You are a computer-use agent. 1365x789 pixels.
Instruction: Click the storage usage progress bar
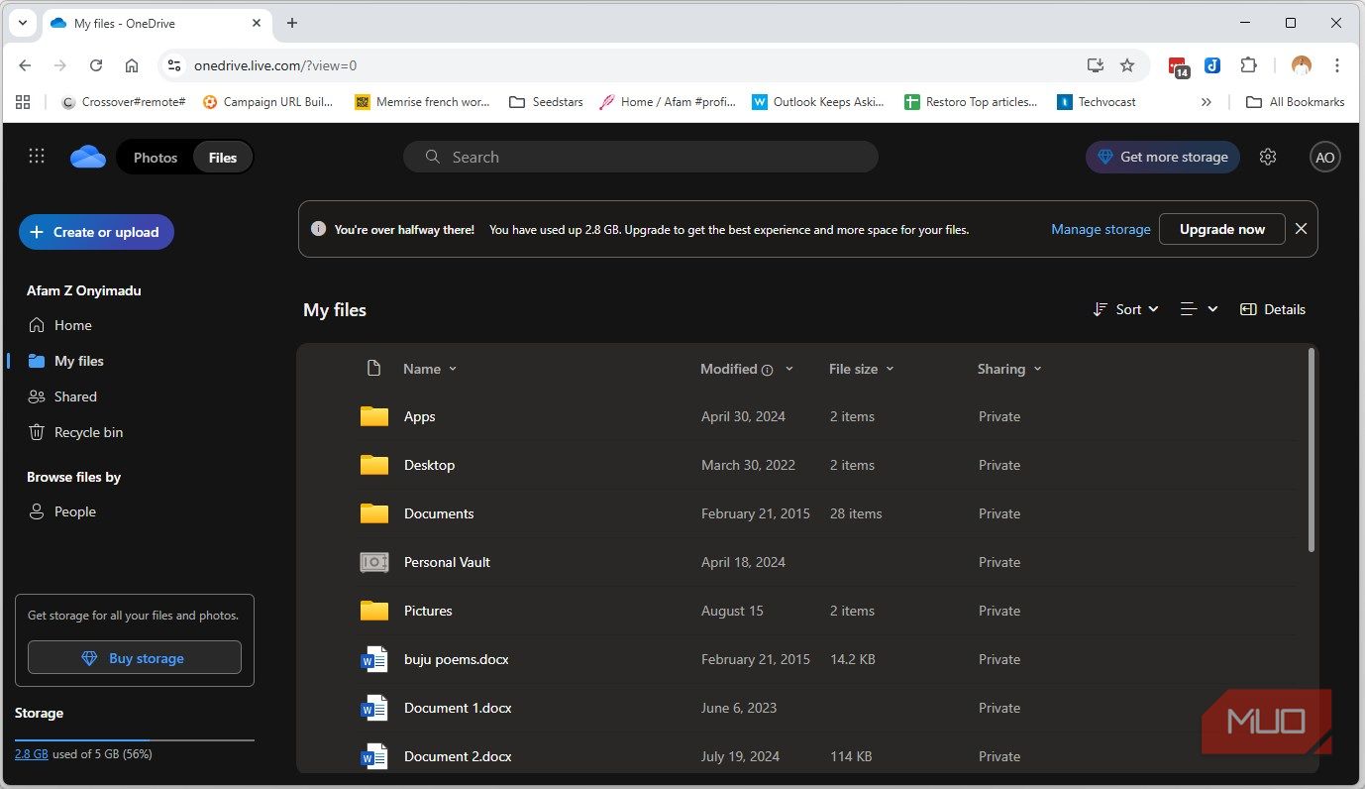[135, 739]
